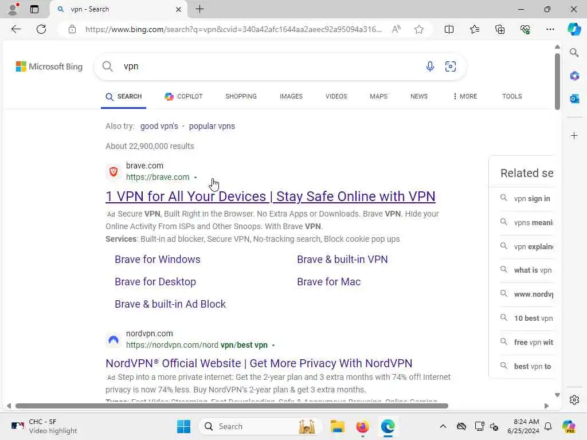Expand the MORE search categories menu
Screen dimensions: 587x440
point(465,96)
